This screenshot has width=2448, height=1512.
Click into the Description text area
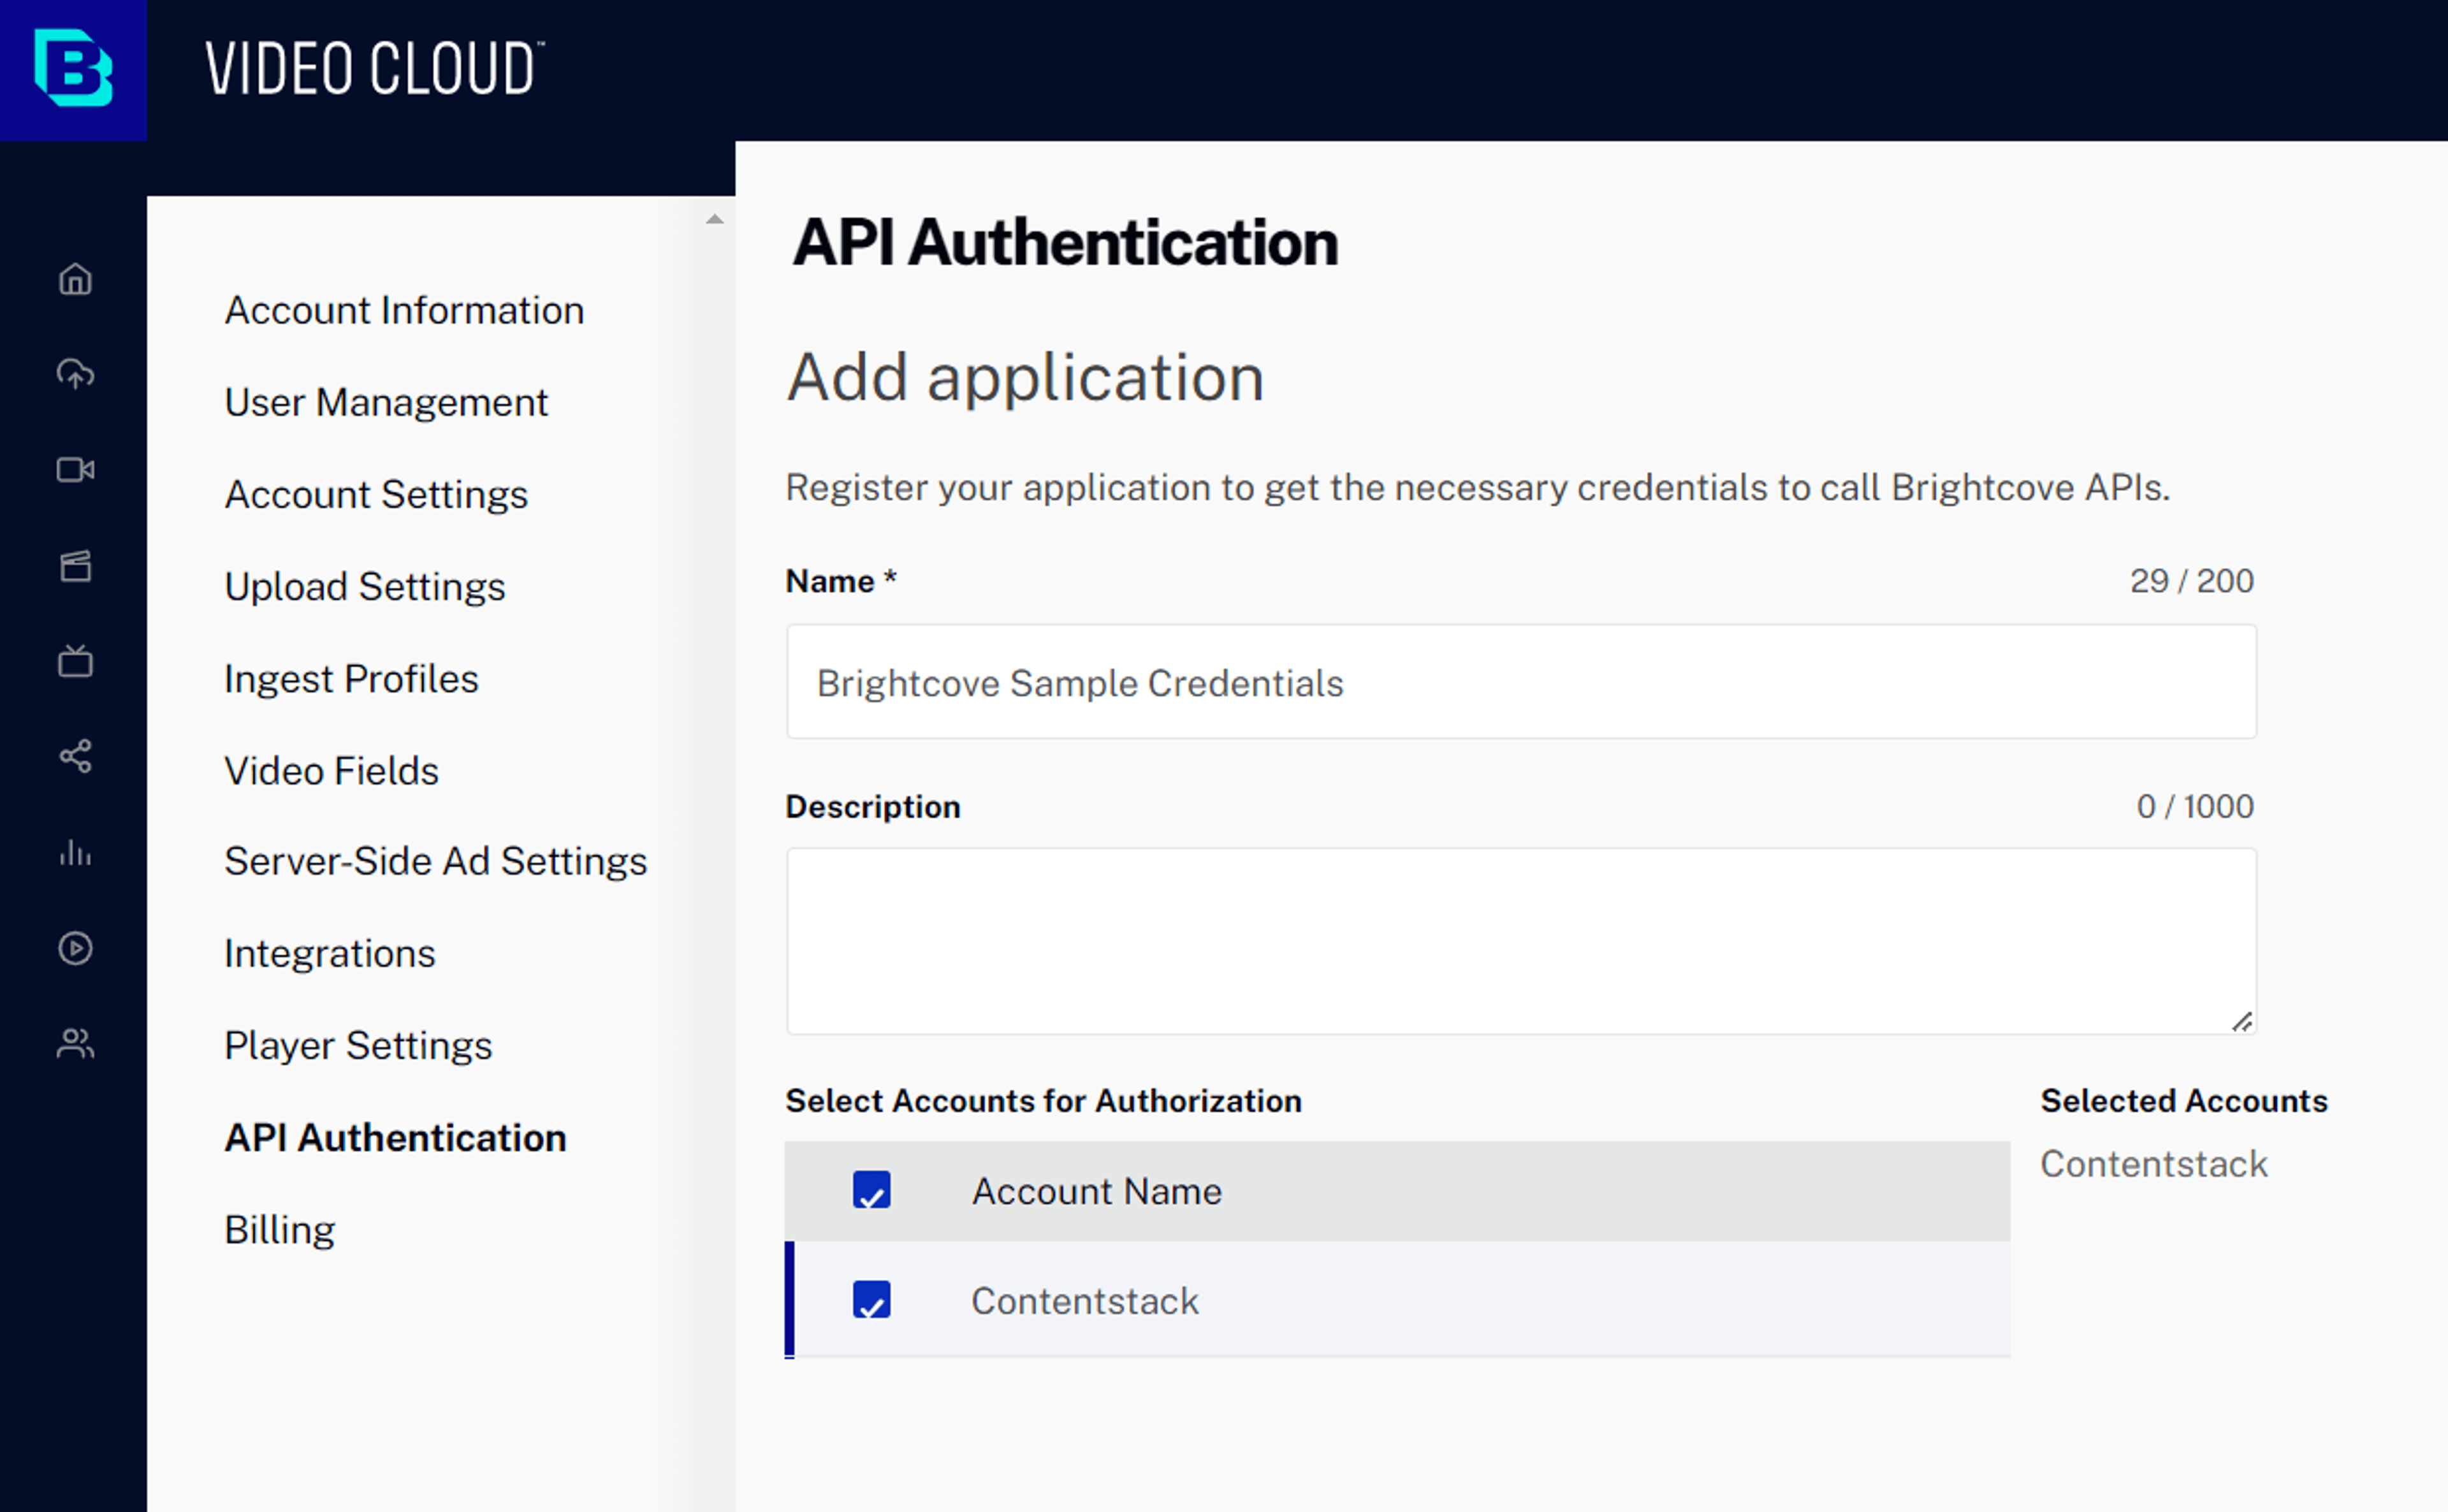[x=1521, y=941]
